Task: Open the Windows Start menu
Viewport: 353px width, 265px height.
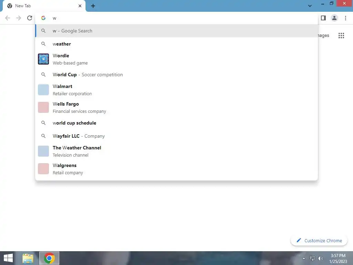Action: click(x=8, y=258)
